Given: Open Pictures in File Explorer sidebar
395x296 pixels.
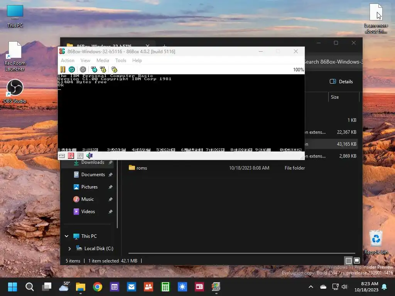Looking at the screenshot, I should click(89, 187).
